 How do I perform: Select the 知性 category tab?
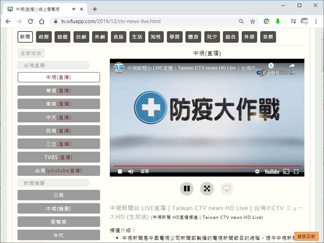point(156,37)
